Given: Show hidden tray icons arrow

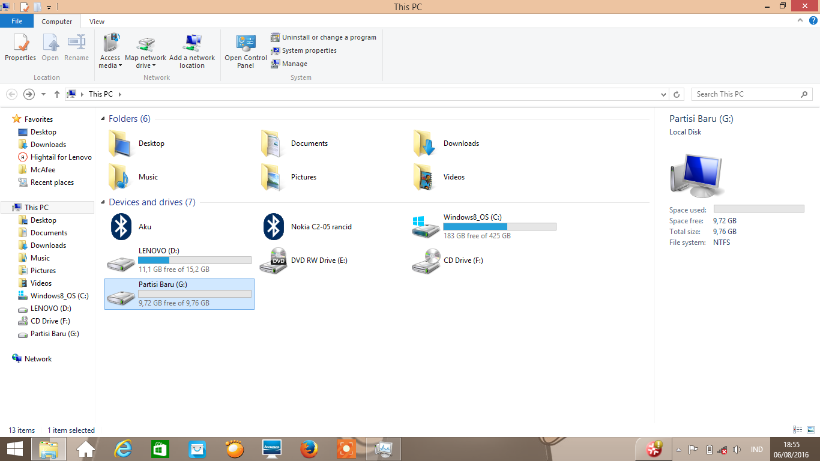Looking at the screenshot, I should click(678, 450).
